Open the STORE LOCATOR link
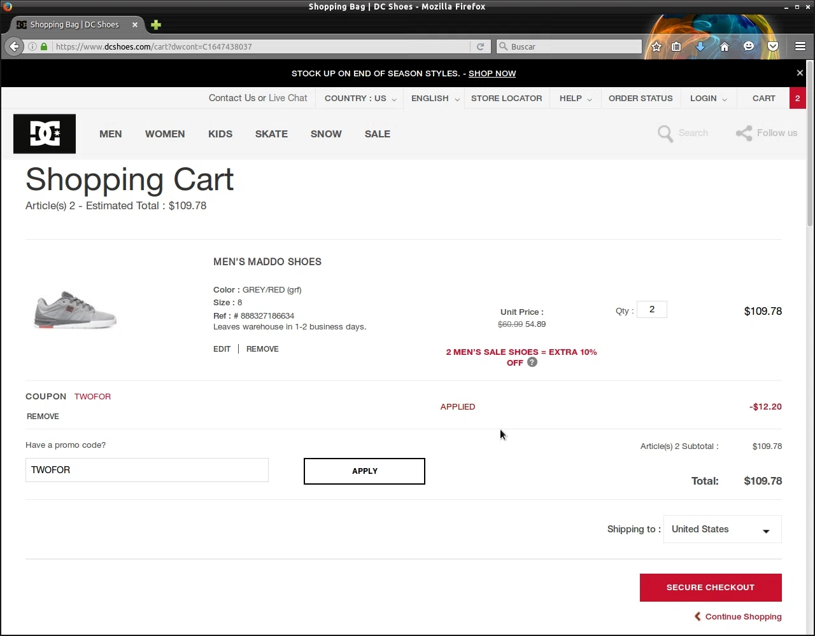815x636 pixels. pyautogui.click(x=506, y=98)
